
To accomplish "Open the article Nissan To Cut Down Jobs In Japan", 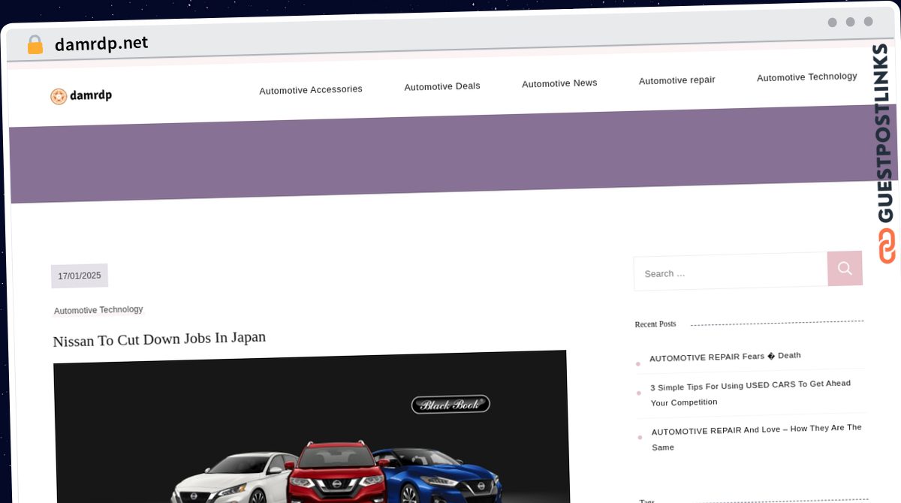I will click(x=159, y=339).
